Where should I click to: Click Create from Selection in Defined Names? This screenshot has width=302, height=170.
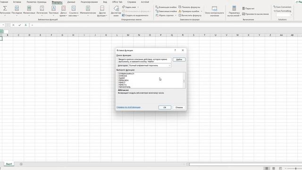coord(135,16)
